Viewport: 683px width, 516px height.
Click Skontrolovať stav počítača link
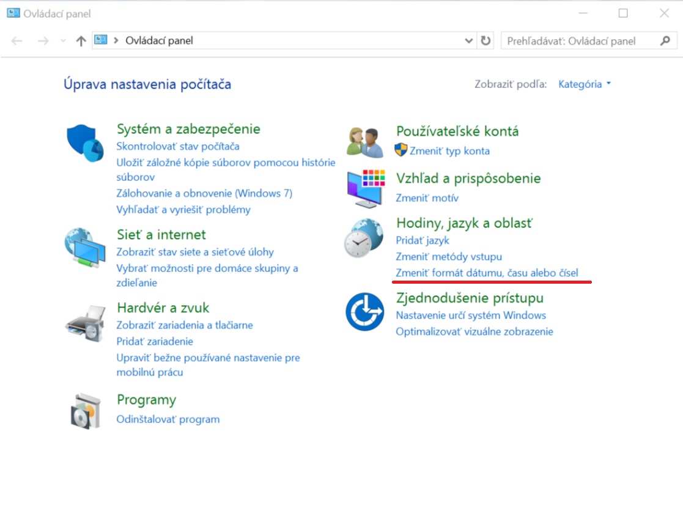point(178,146)
